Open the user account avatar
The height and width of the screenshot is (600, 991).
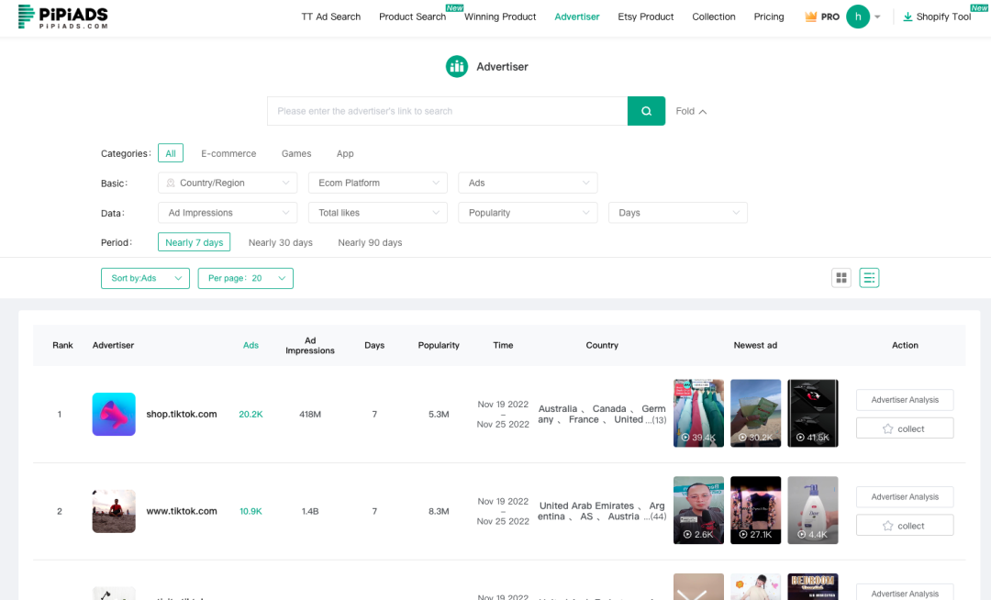858,17
